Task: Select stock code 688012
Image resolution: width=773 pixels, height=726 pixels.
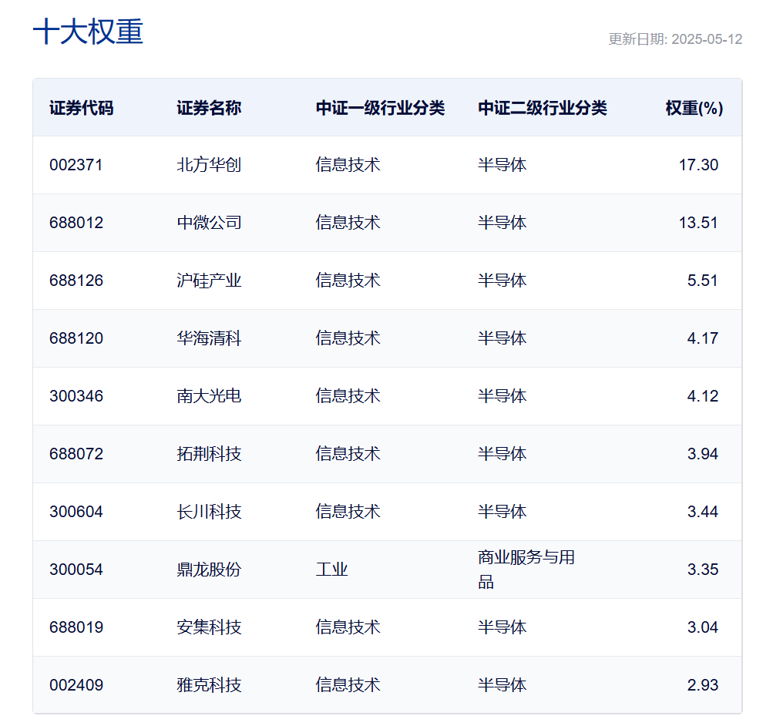Action: 76,223
